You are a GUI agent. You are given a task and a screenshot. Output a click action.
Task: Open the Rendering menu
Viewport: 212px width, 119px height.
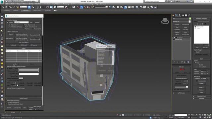click(66, 4)
